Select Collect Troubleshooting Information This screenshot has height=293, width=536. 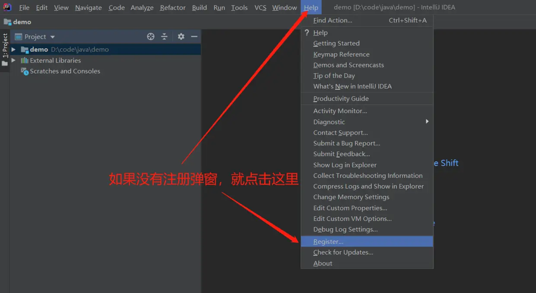click(367, 176)
